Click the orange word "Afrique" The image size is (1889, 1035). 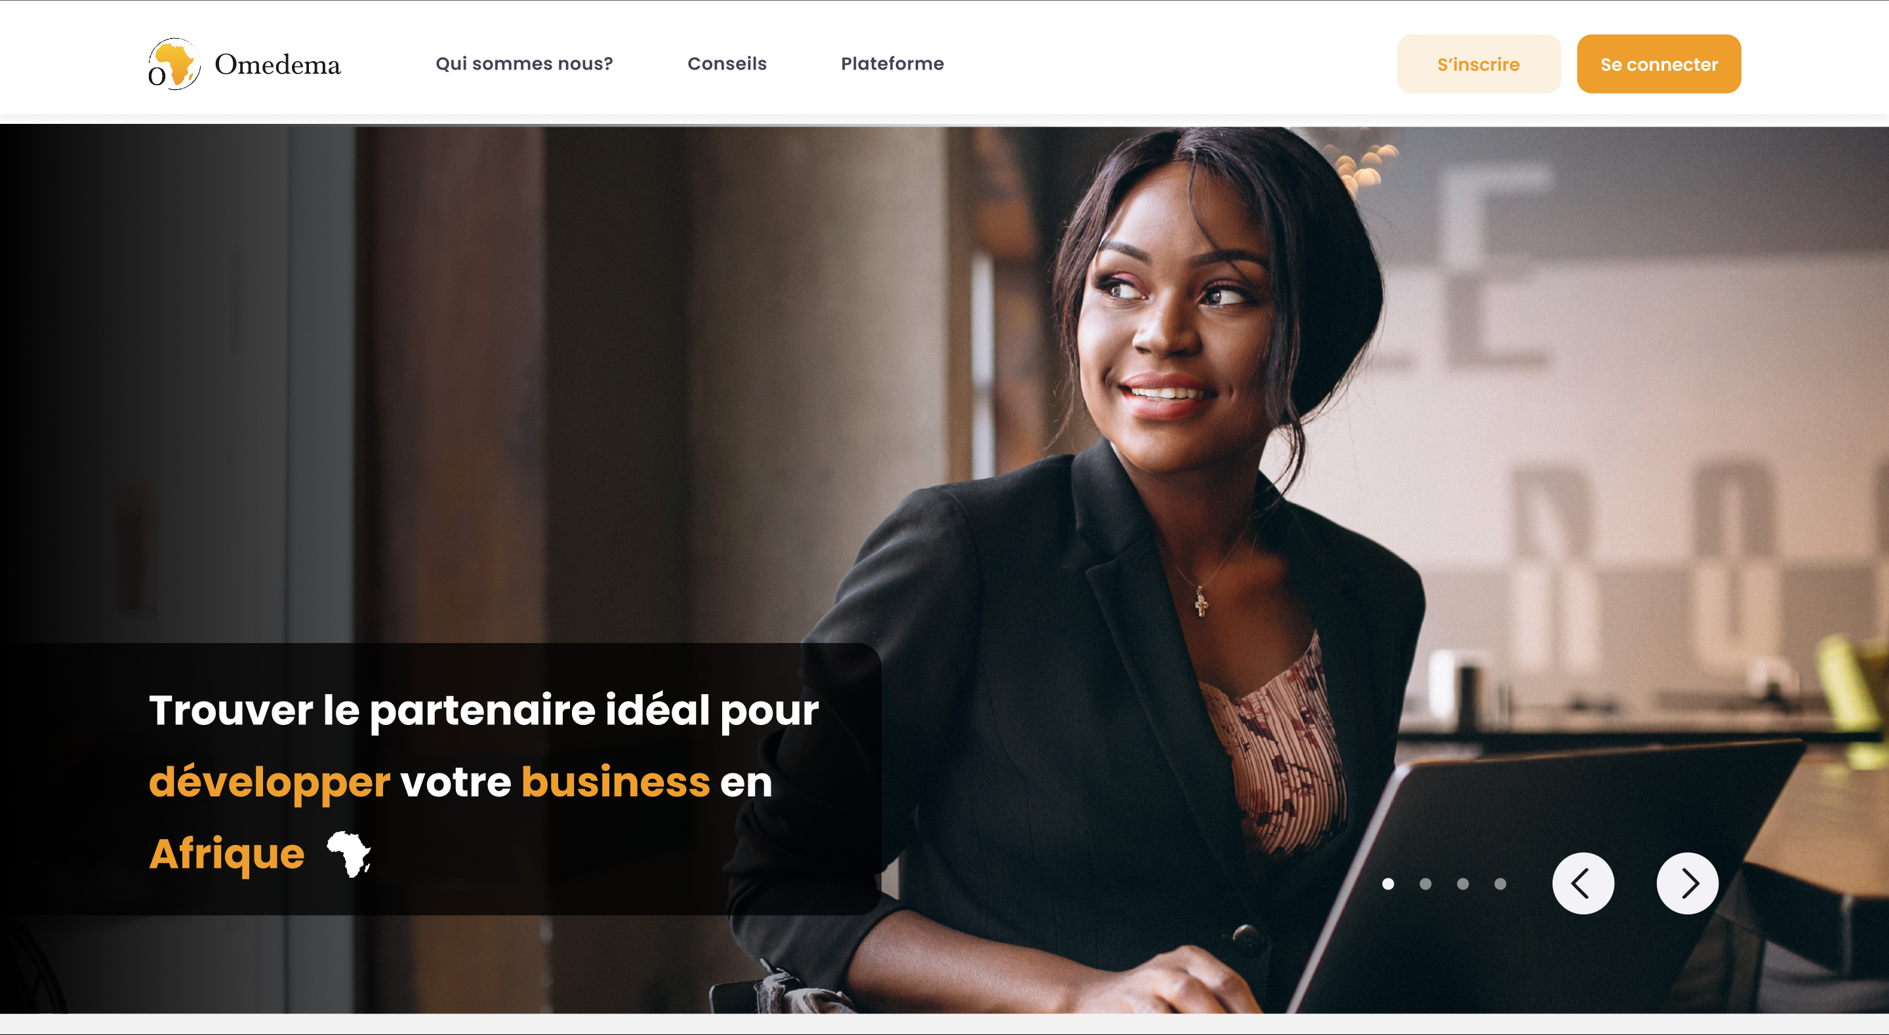coord(226,854)
